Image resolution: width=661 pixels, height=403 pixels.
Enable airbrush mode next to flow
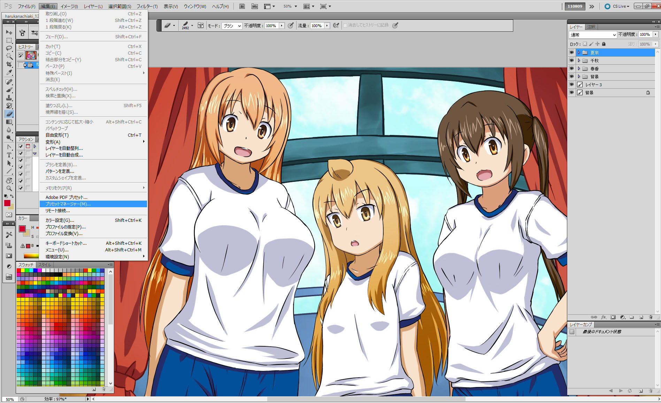pyautogui.click(x=336, y=25)
